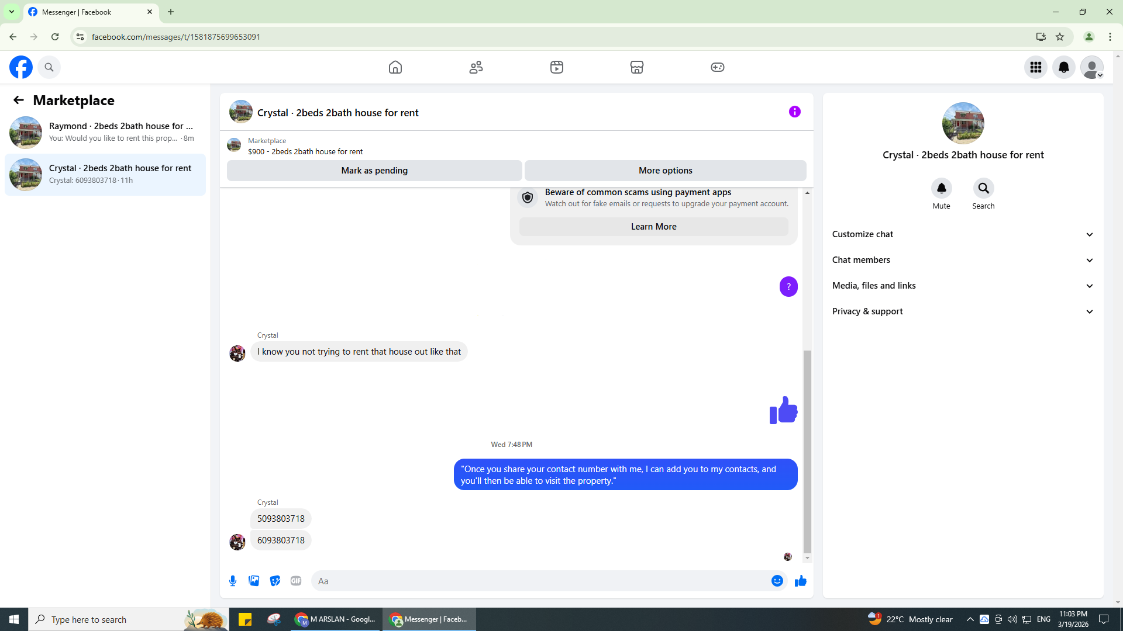The width and height of the screenshot is (1123, 631).
Task: Open the sticker picker icon
Action: pyautogui.click(x=275, y=581)
